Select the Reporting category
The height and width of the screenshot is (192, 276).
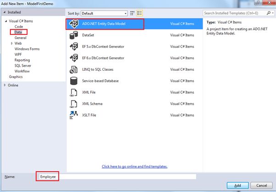pos(22,60)
